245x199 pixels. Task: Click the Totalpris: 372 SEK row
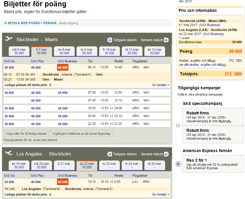coord(211,74)
